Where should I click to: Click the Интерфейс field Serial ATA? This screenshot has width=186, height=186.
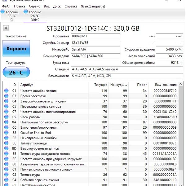coord(95,49)
